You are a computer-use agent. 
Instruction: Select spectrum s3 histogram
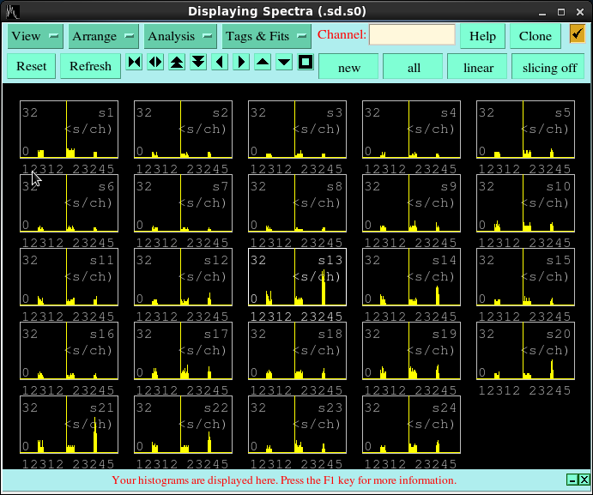297,130
